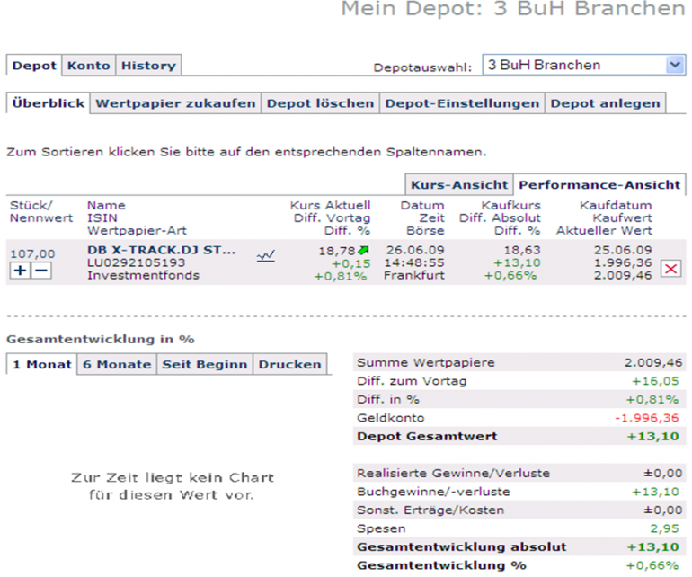This screenshot has height=577, width=692.
Task: Click Gesamtentwicklung % value +0,66%
Action: click(x=652, y=565)
